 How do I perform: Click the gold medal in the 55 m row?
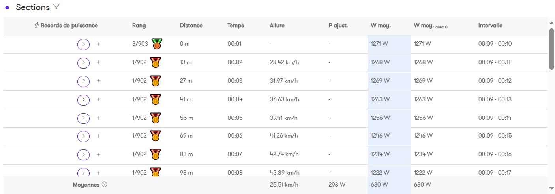click(156, 118)
